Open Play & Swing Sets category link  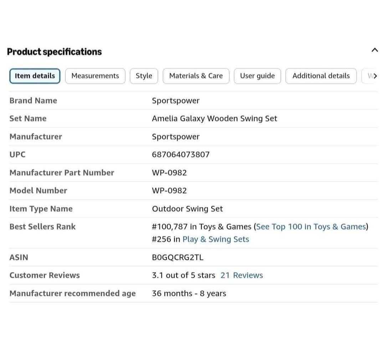click(216, 239)
